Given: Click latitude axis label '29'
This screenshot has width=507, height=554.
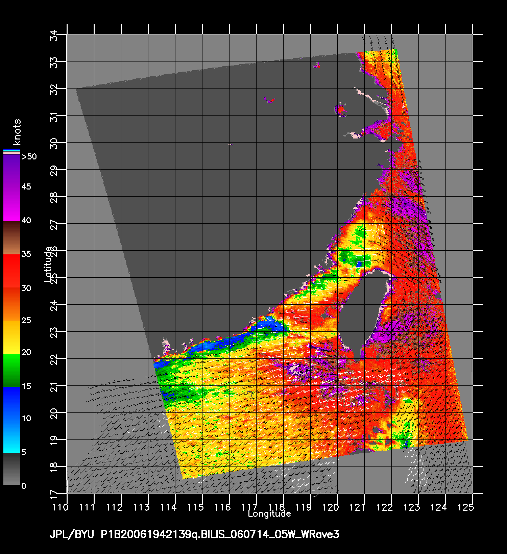Looking at the screenshot, I should point(54,170).
